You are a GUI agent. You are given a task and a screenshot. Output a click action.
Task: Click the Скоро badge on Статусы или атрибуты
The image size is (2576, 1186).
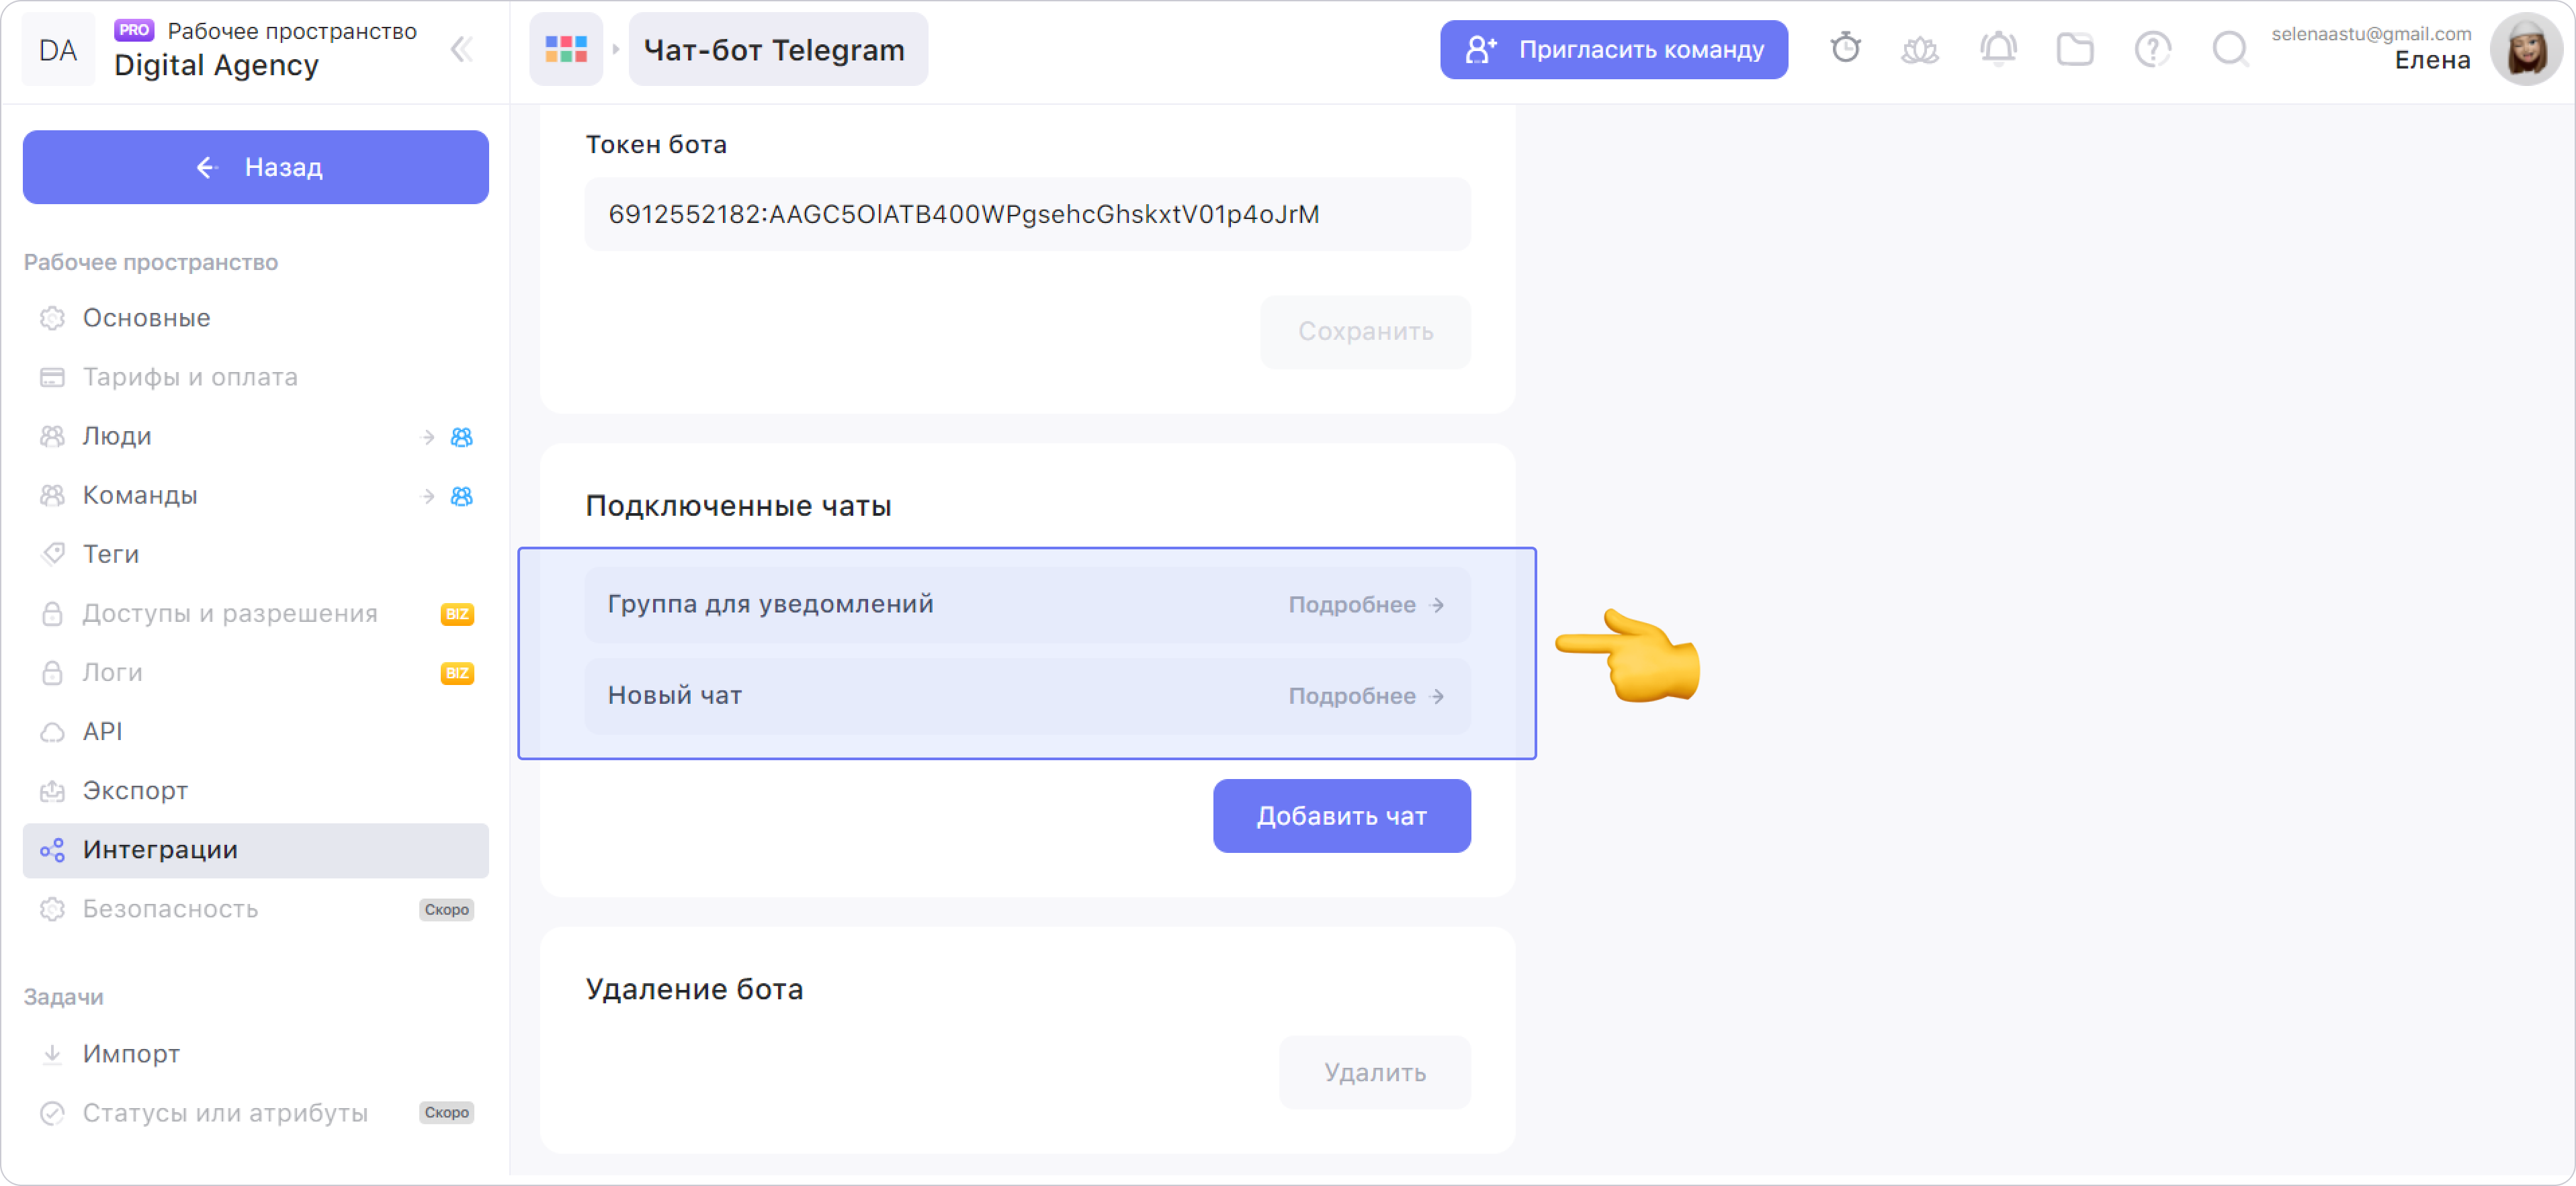[446, 1112]
